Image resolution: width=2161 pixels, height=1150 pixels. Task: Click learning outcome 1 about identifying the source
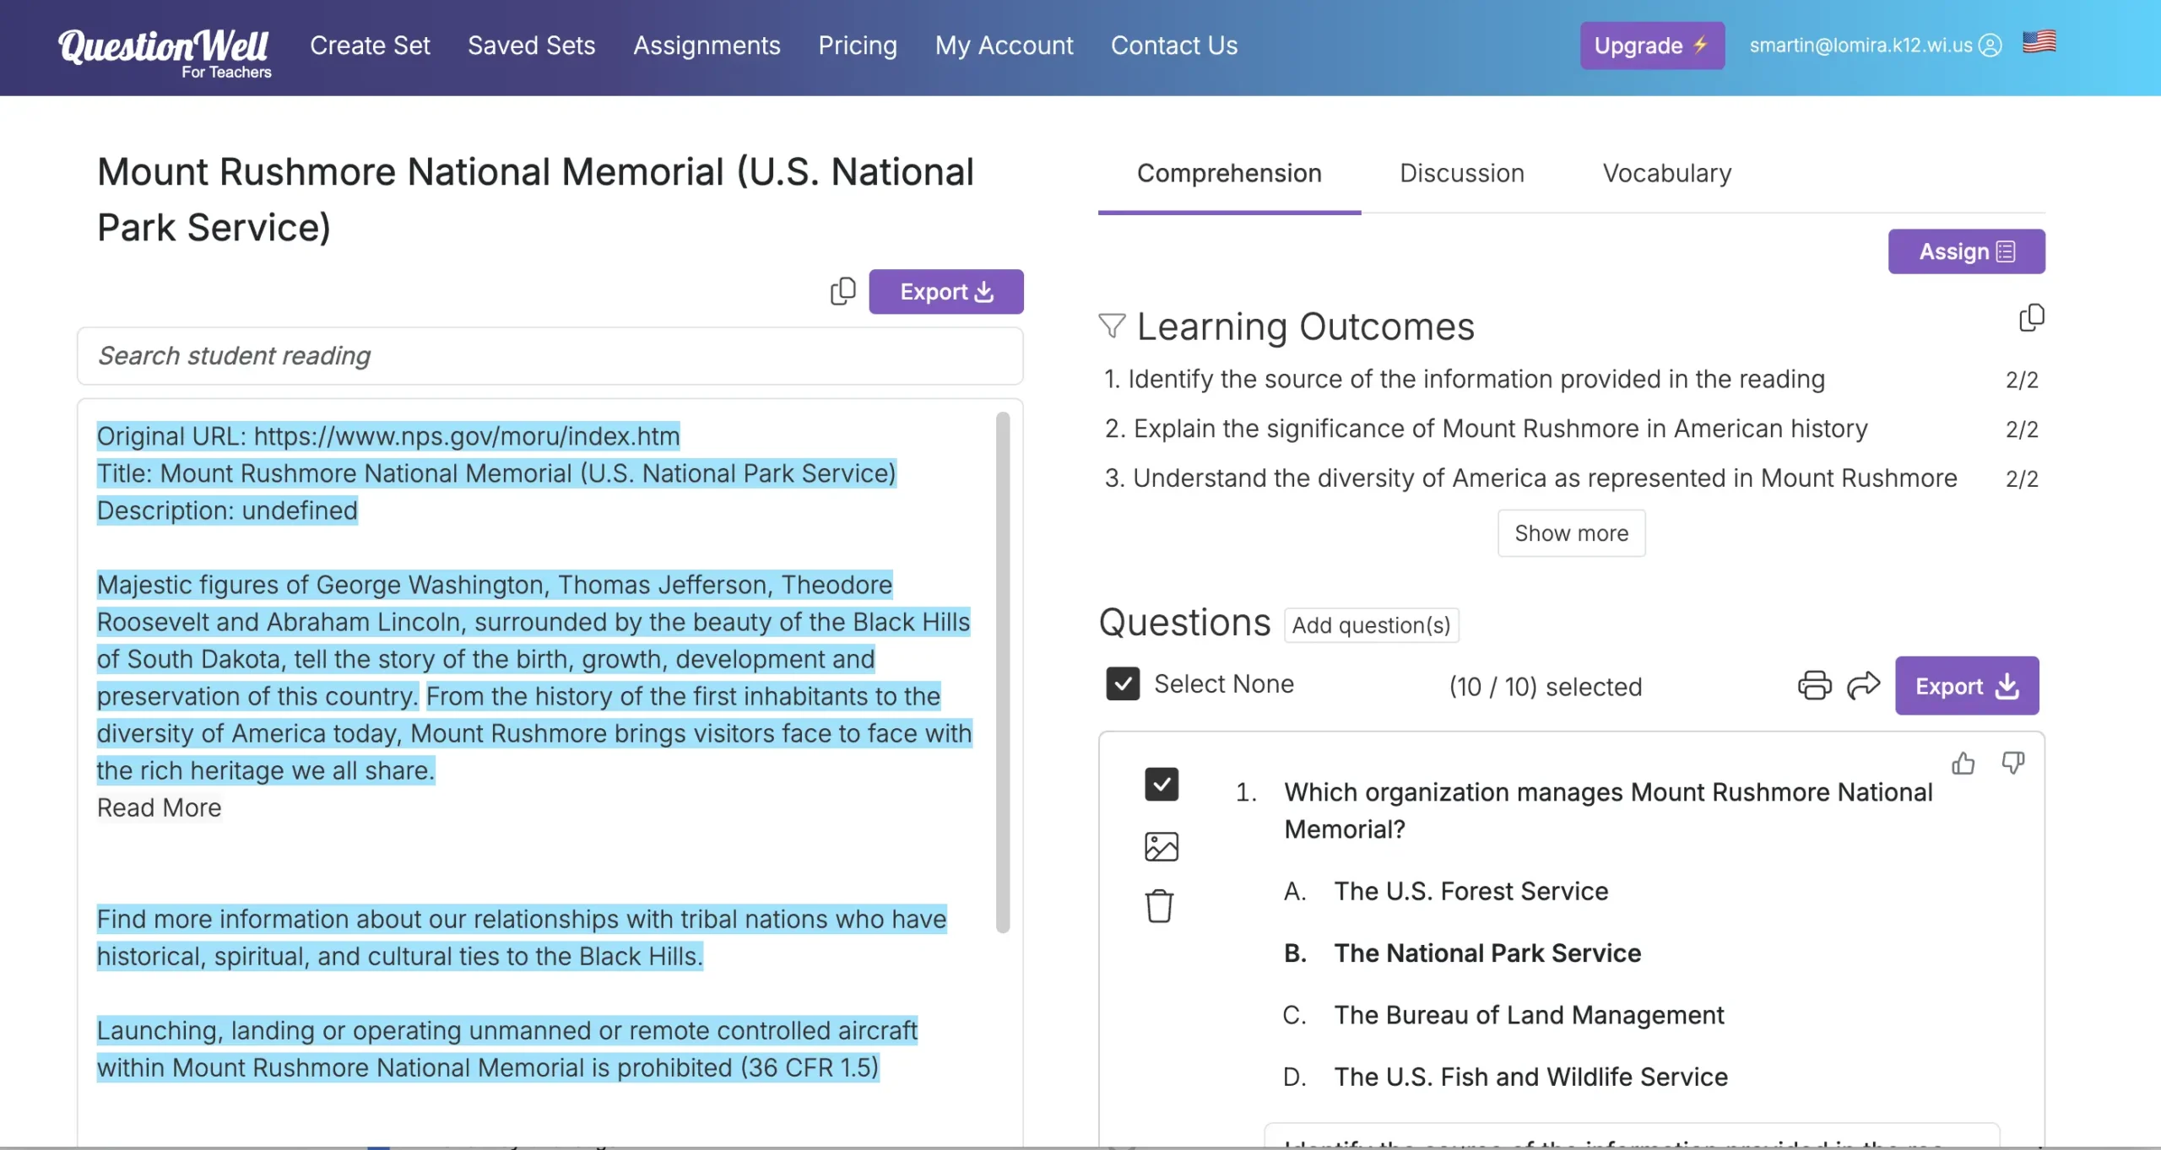pos(1464,380)
